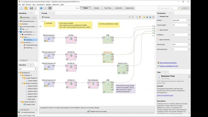The width and height of the screenshot is (208, 117).
Task: Open the All Studio search scope dropdown
Action: point(185,8)
